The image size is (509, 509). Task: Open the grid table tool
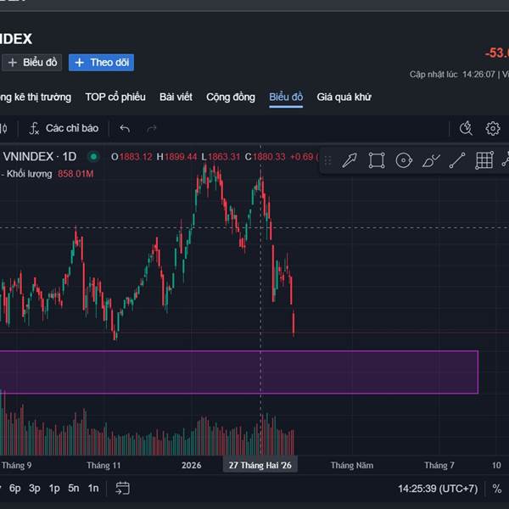pyautogui.click(x=484, y=160)
